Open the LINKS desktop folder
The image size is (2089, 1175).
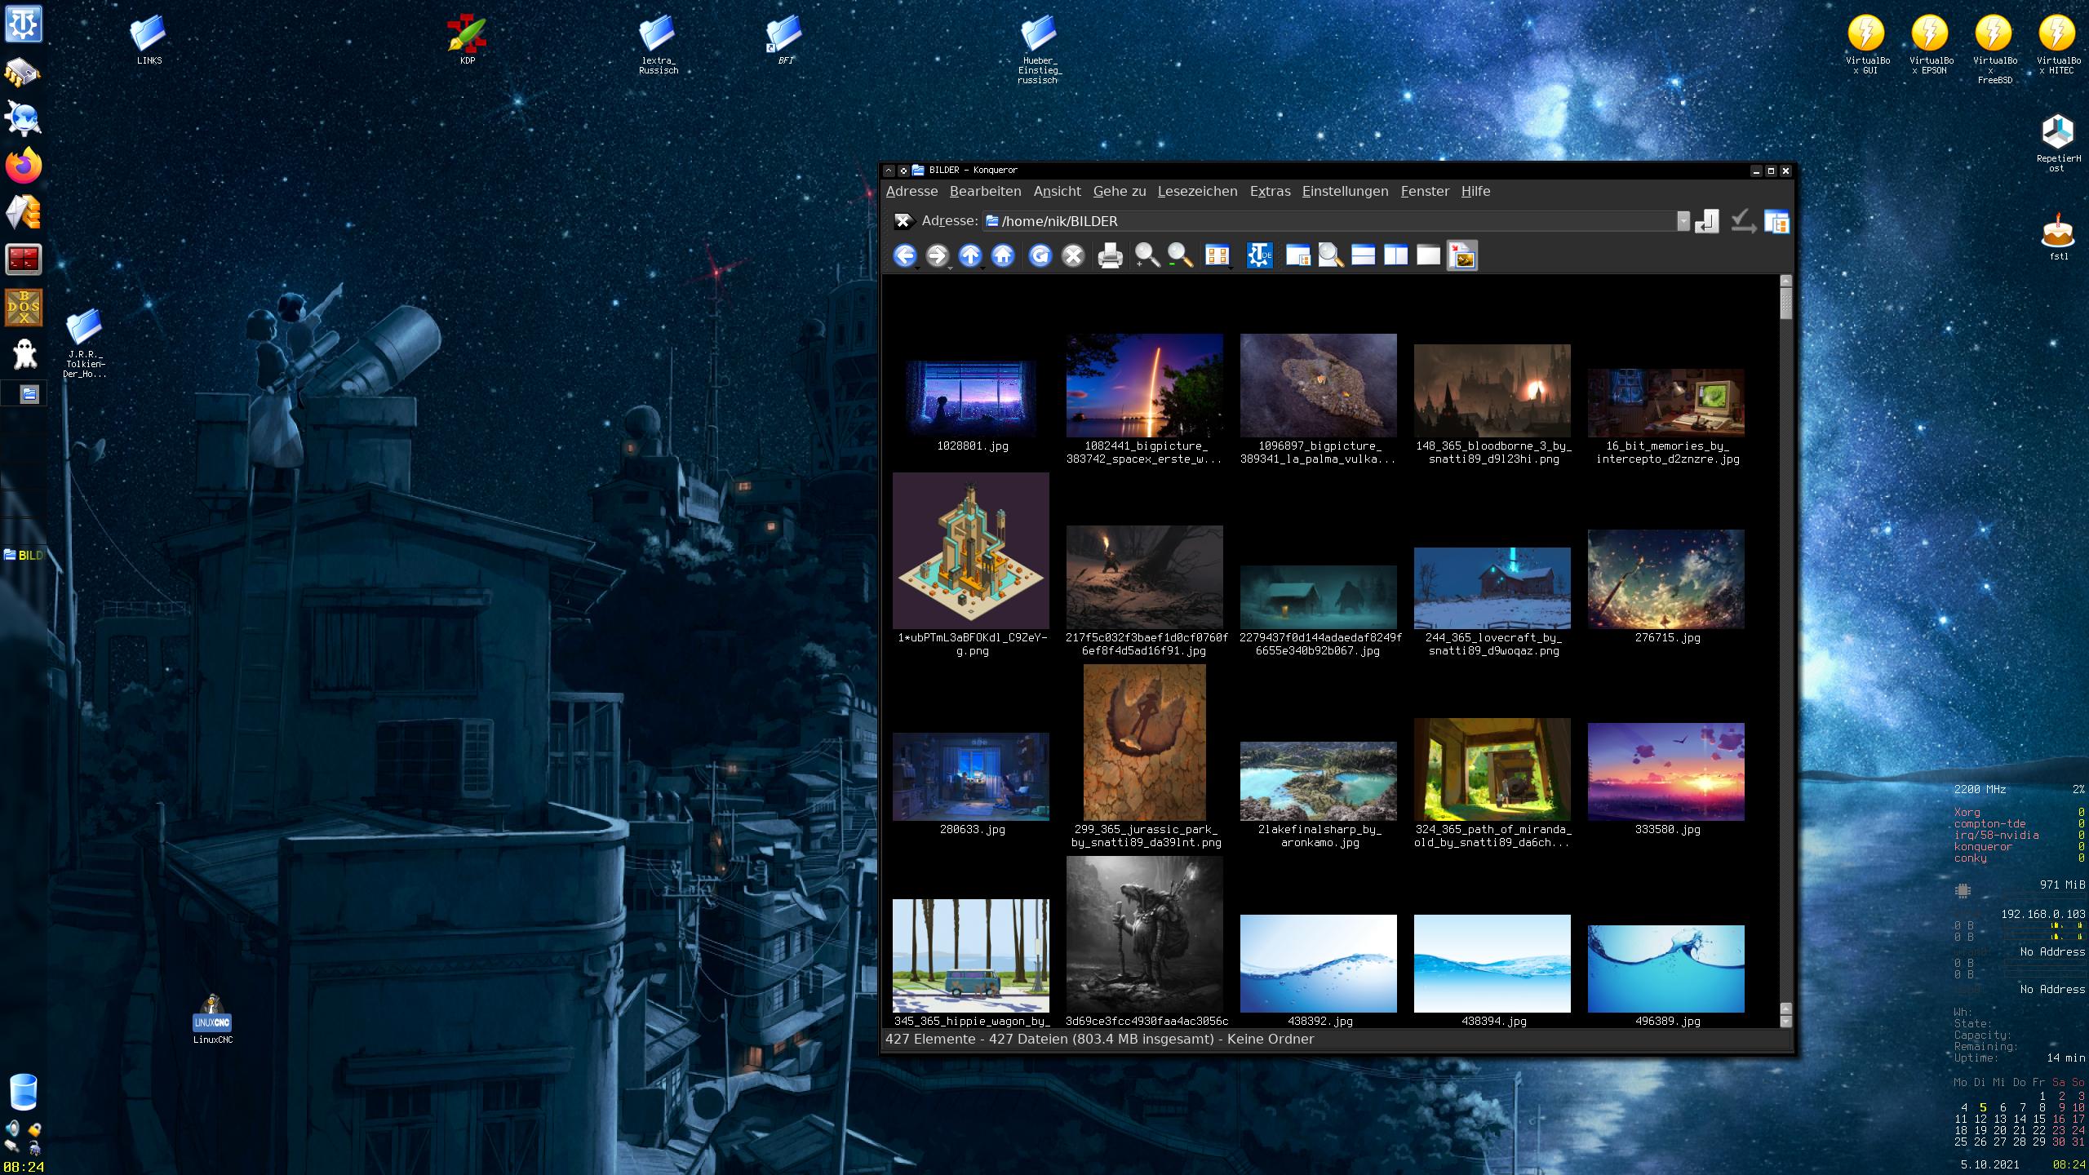(149, 40)
